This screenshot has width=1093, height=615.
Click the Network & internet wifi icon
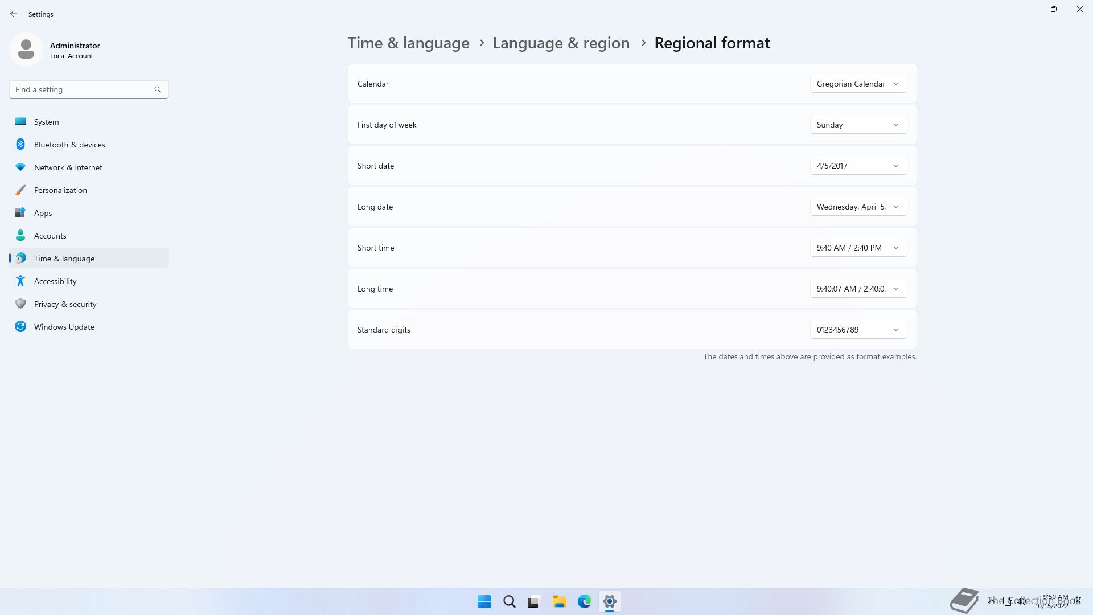click(x=20, y=167)
